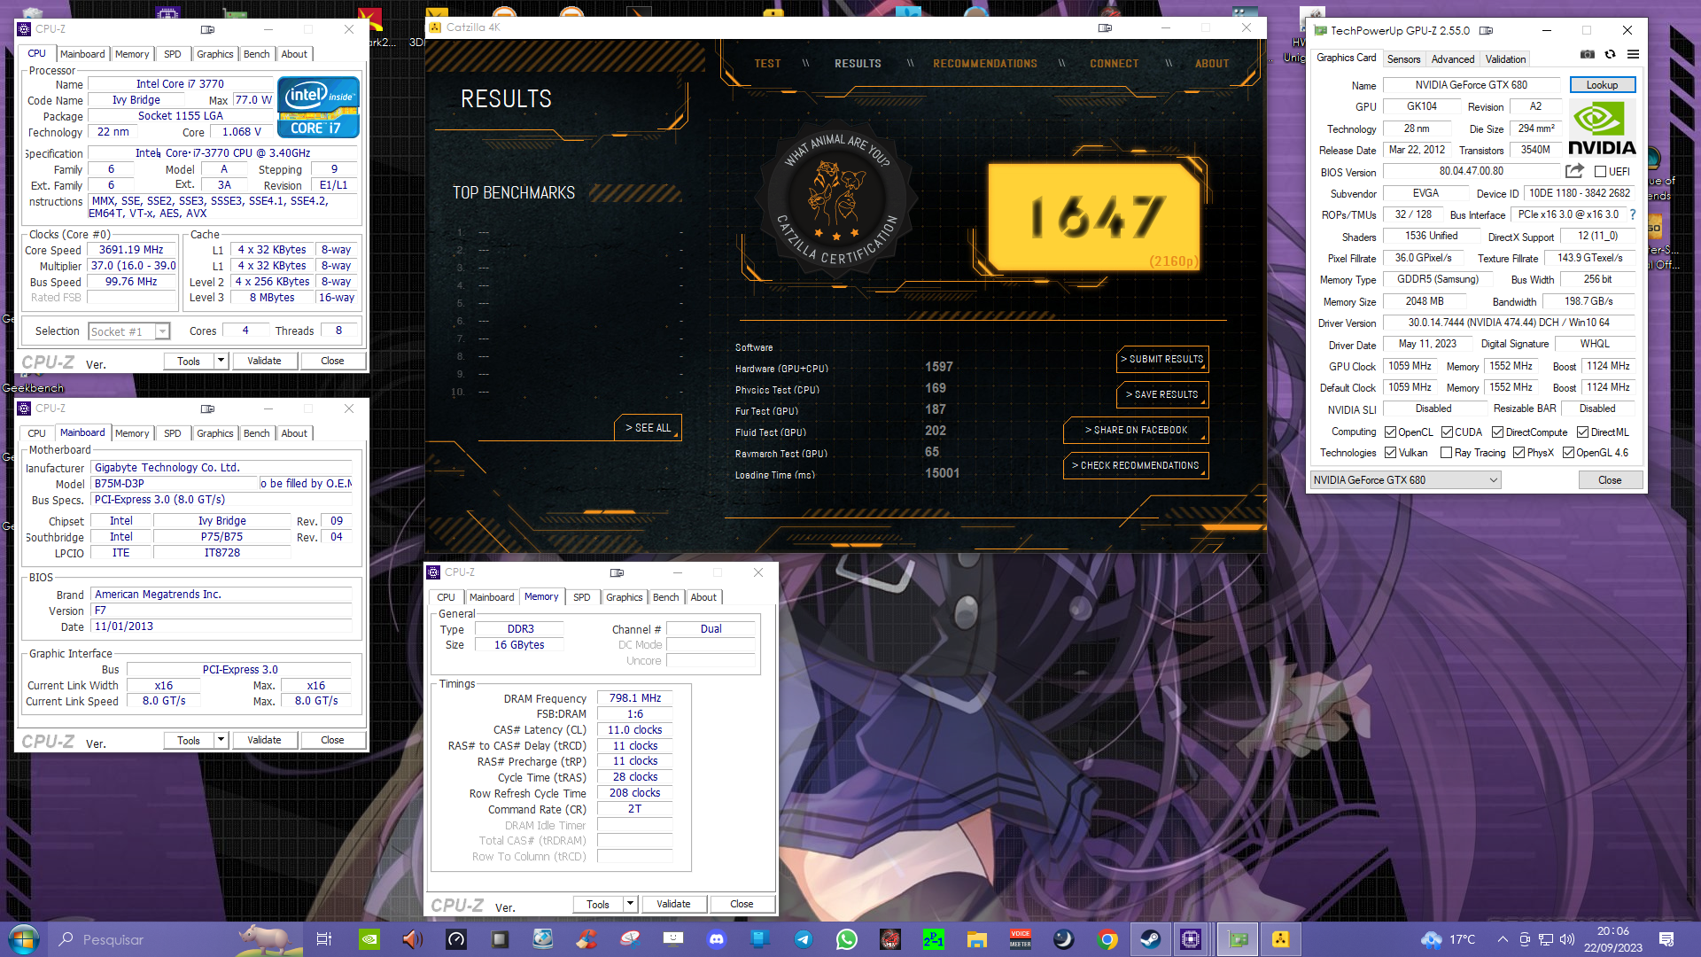
Task: Toggle the UEFI checkbox in GPU-Z
Action: point(1600,172)
